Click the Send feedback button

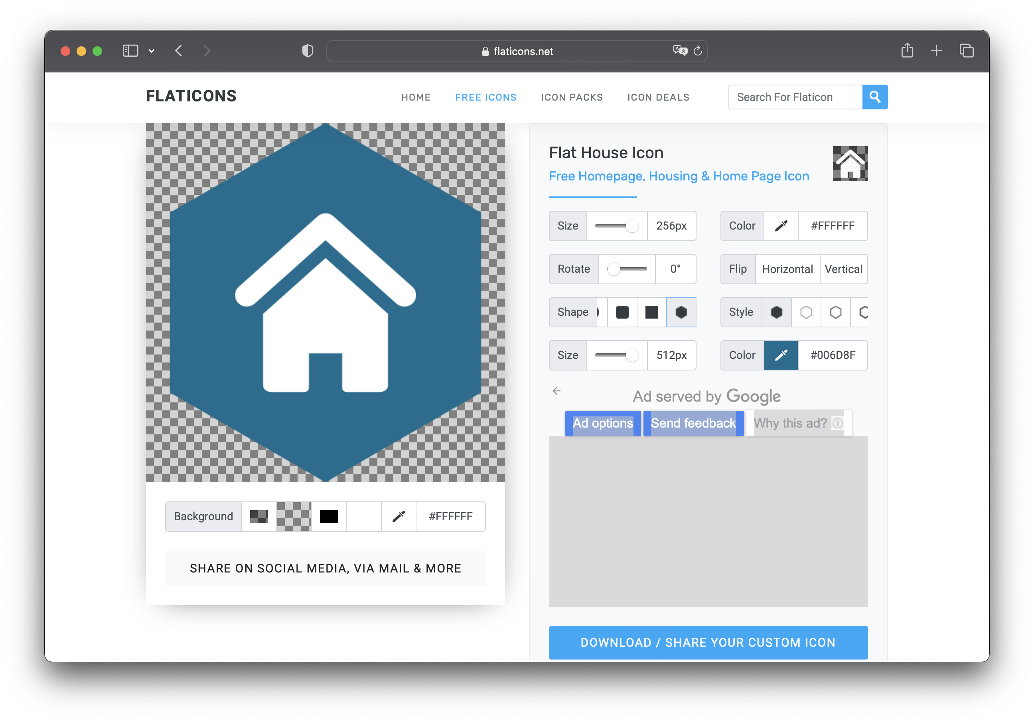click(693, 423)
